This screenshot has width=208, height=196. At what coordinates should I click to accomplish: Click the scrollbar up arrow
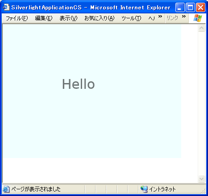click(202, 28)
